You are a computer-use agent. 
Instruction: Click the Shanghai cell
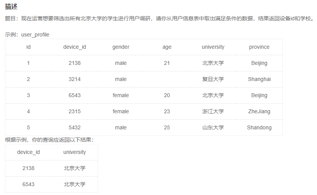(x=259, y=79)
